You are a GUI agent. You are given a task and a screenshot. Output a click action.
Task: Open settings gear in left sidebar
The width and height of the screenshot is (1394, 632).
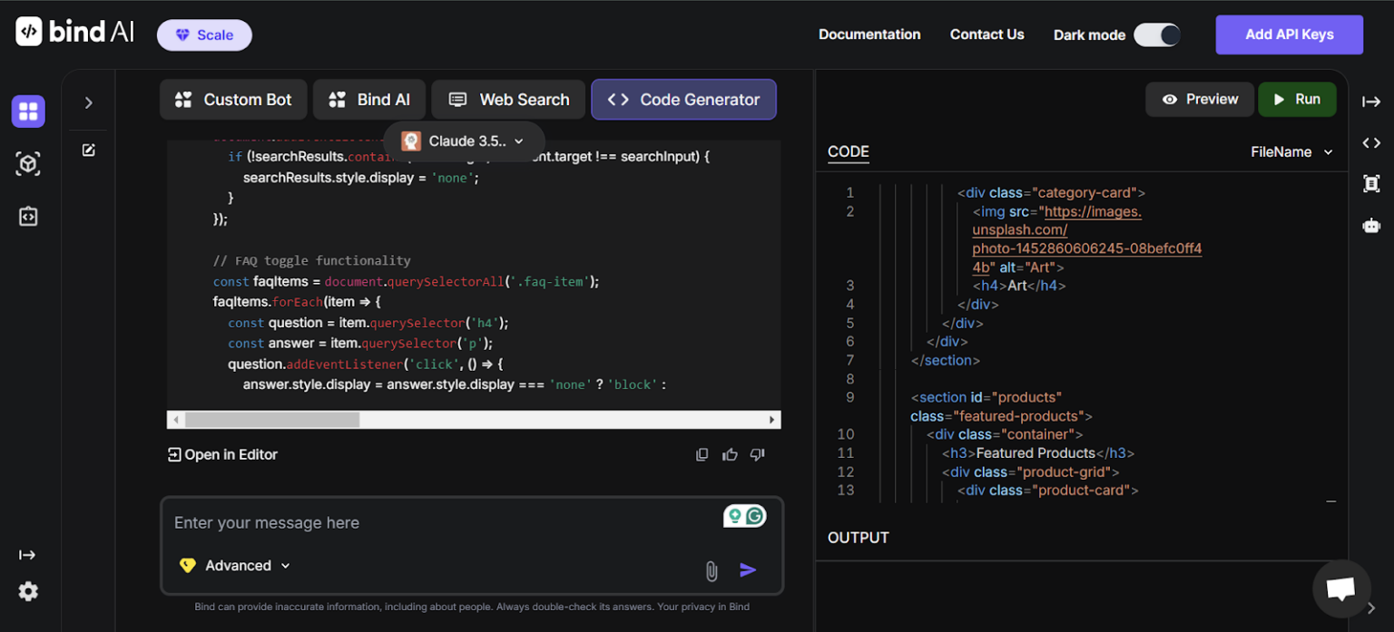pyautogui.click(x=28, y=591)
